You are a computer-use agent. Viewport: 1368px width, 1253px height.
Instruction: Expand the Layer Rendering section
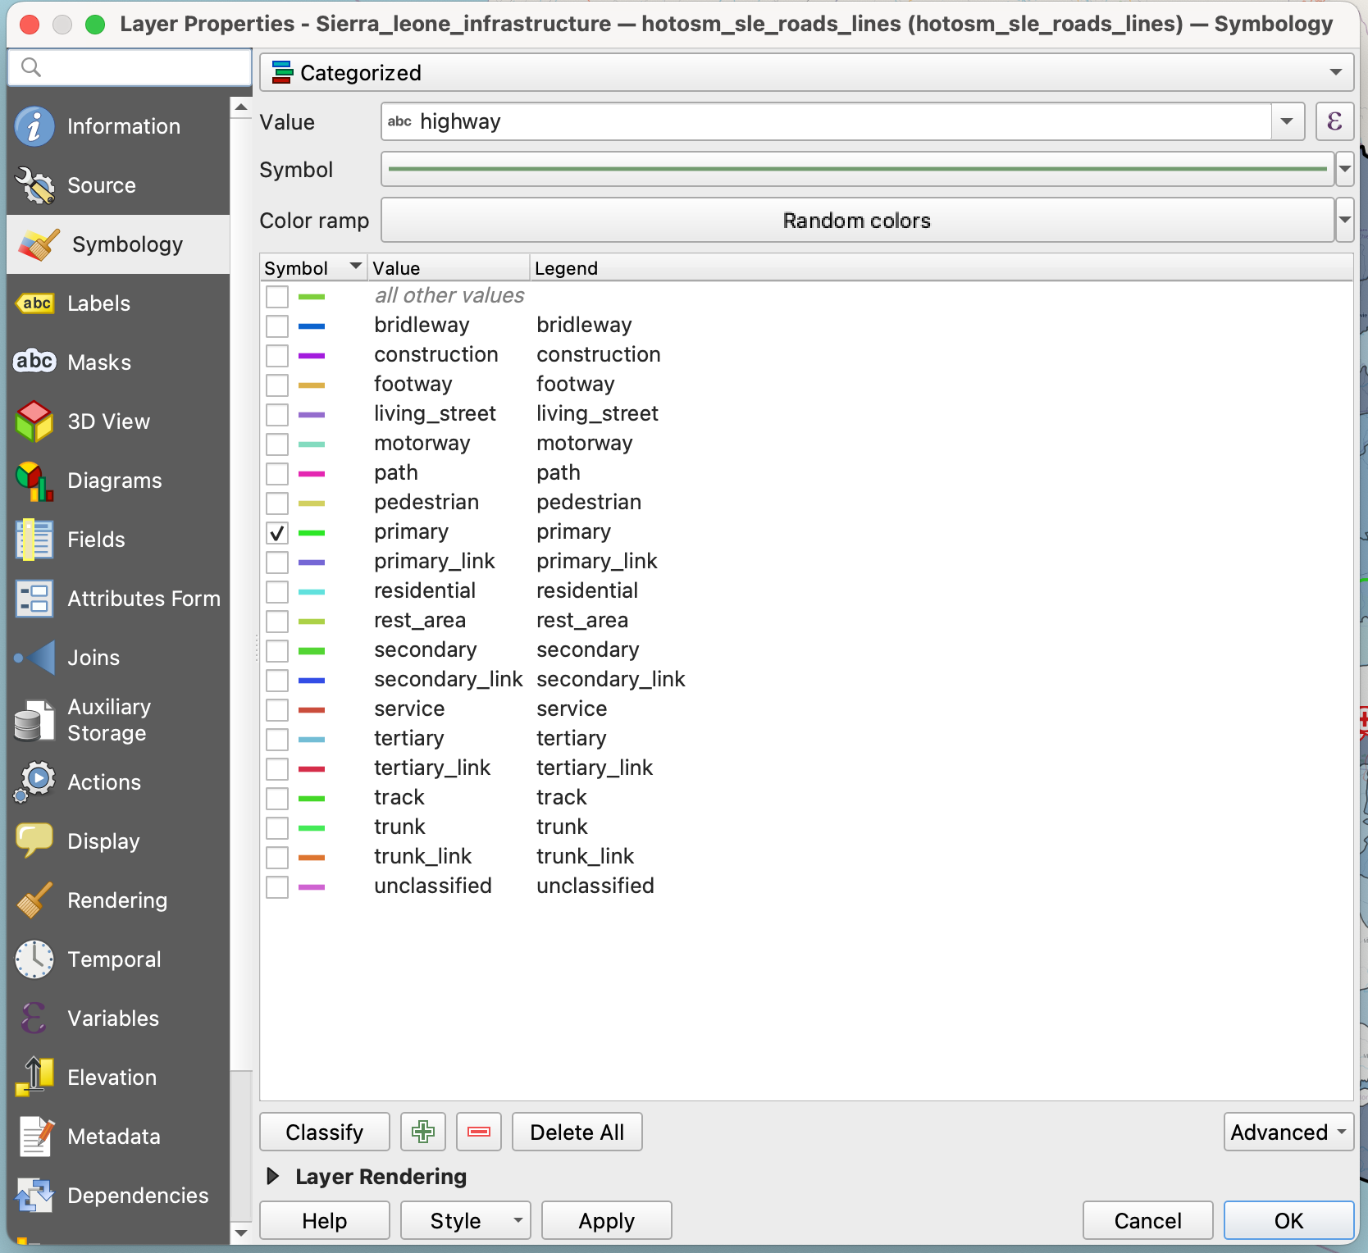(273, 1177)
